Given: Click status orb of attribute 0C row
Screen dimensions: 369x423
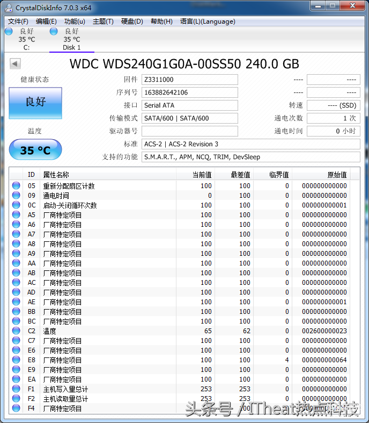Looking at the screenshot, I should click(x=16, y=205).
